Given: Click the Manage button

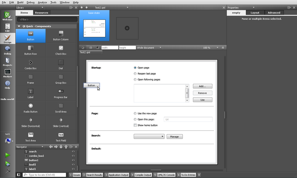Looking at the screenshot, I should (x=175, y=136).
